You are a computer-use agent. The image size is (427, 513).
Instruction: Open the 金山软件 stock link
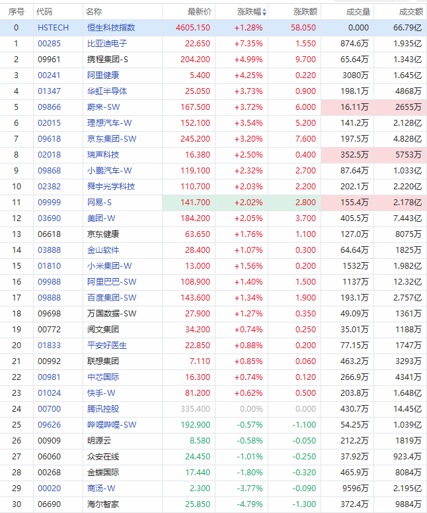[103, 250]
